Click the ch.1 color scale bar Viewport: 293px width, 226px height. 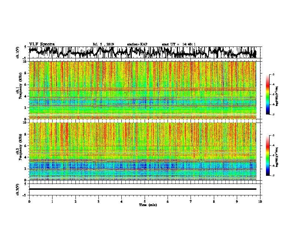268,95
